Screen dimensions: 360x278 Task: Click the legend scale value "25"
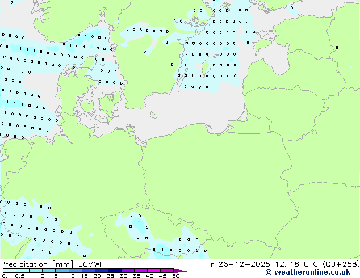(x=110, y=276)
